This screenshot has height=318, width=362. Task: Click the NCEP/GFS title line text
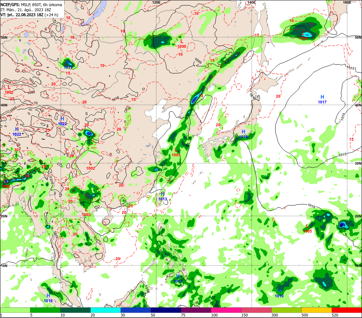(x=31, y=5)
